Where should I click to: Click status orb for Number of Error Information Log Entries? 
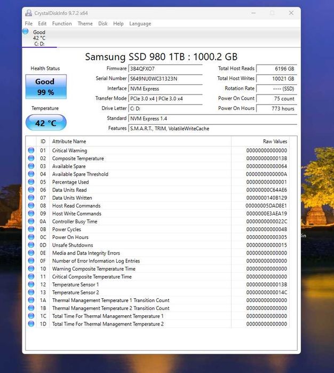tap(31, 260)
